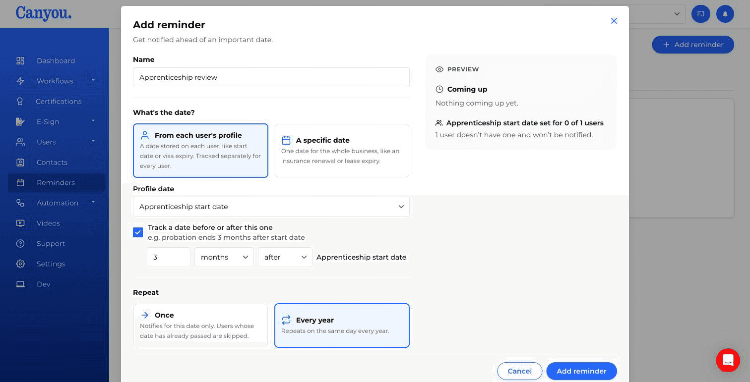This screenshot has width=750, height=382.
Task: Toggle the Track a date before or after checkbox
Action: (x=138, y=232)
